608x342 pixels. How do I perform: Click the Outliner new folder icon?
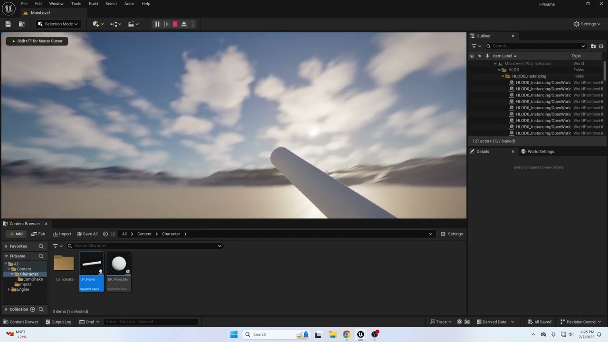[593, 46]
